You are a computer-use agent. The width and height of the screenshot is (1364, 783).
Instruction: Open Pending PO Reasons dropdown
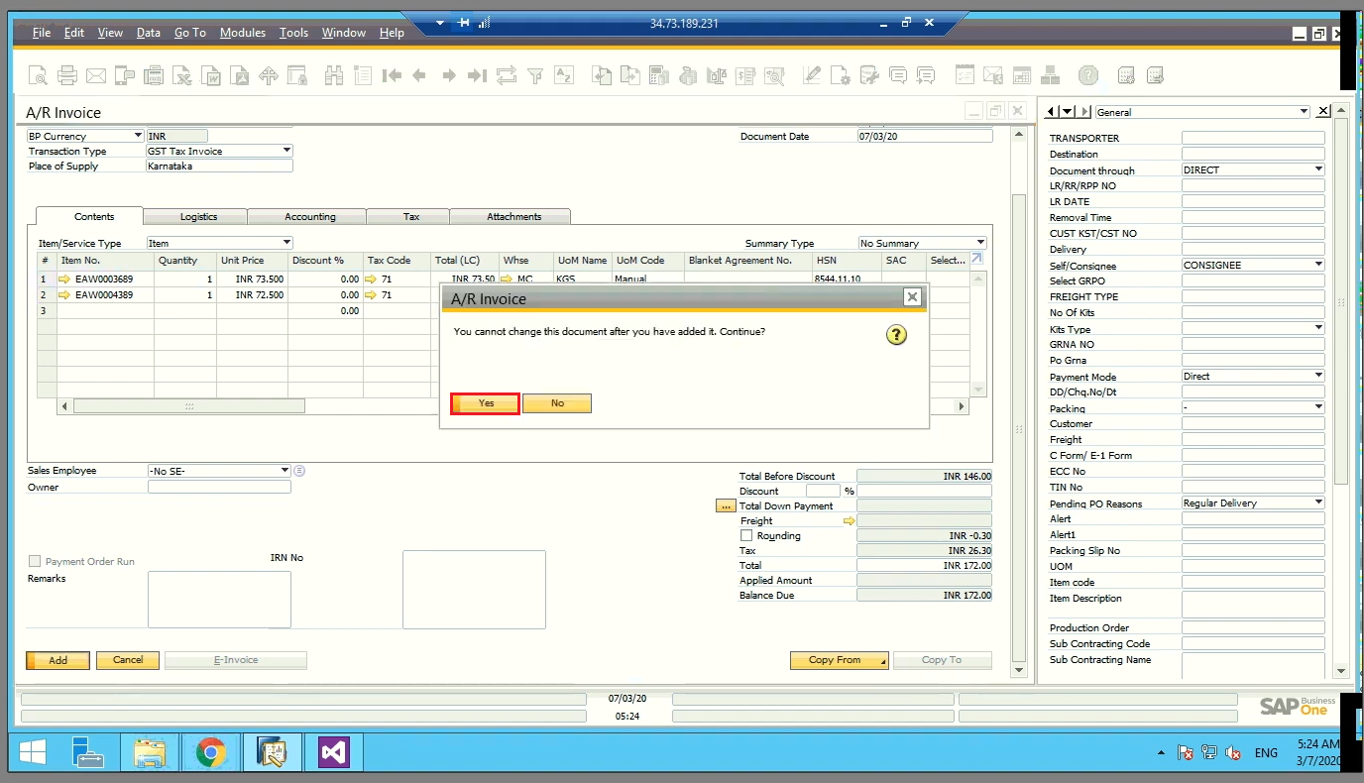[x=1318, y=503]
